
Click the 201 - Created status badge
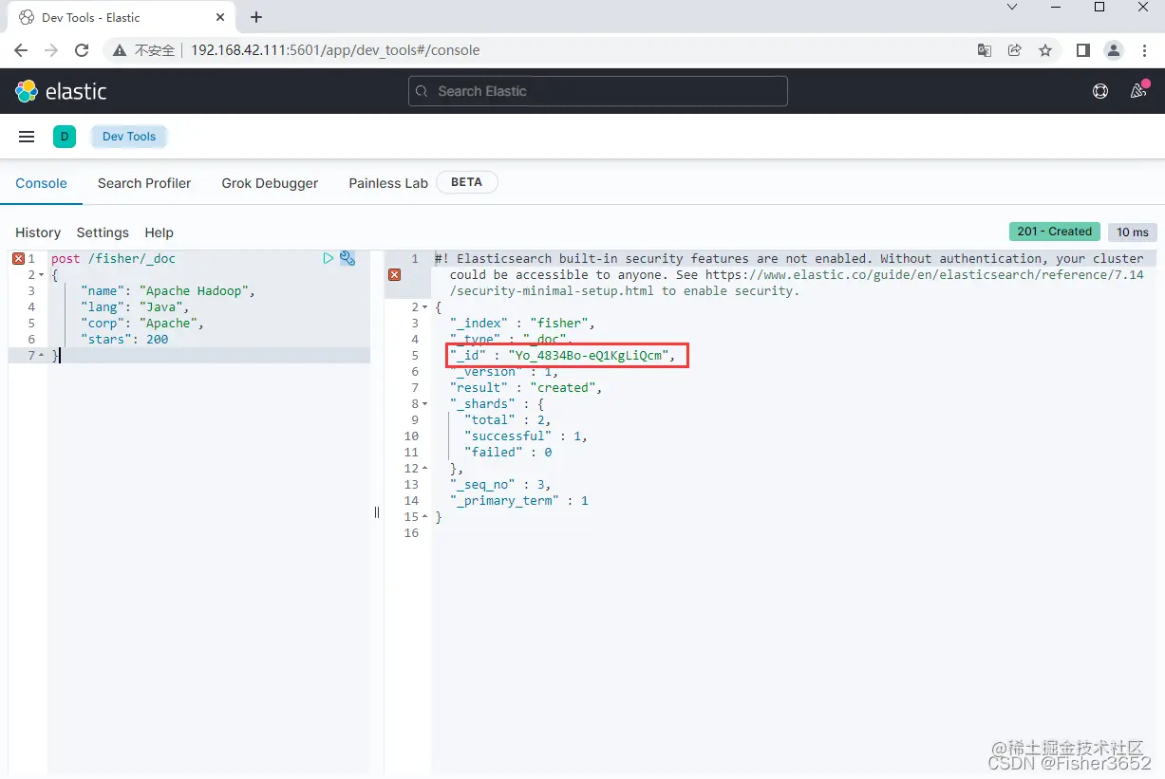[x=1054, y=232]
